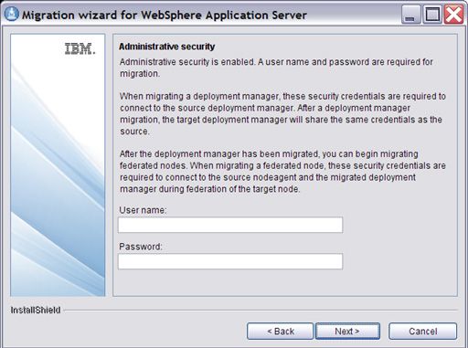The image size is (468, 348).
Task: Click the 'Administrative security is enabled' paragraph
Action: pyautogui.click(x=276, y=68)
